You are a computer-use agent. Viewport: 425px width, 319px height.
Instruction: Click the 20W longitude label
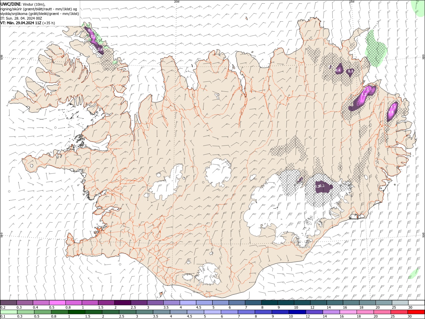tap(177, 2)
